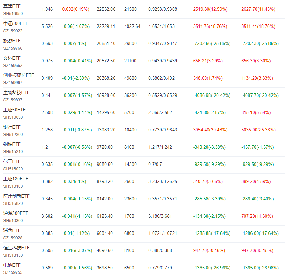Screen dimensions: 285x278
Task: Click change value -0.06(-1.07%)
Action: coord(76,27)
